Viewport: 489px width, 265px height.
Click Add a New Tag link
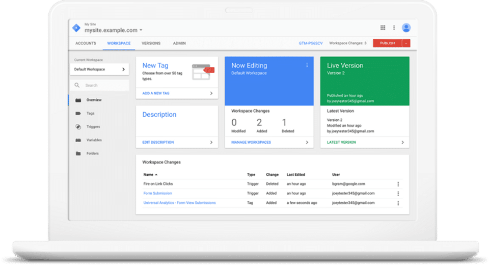pyautogui.click(x=156, y=93)
